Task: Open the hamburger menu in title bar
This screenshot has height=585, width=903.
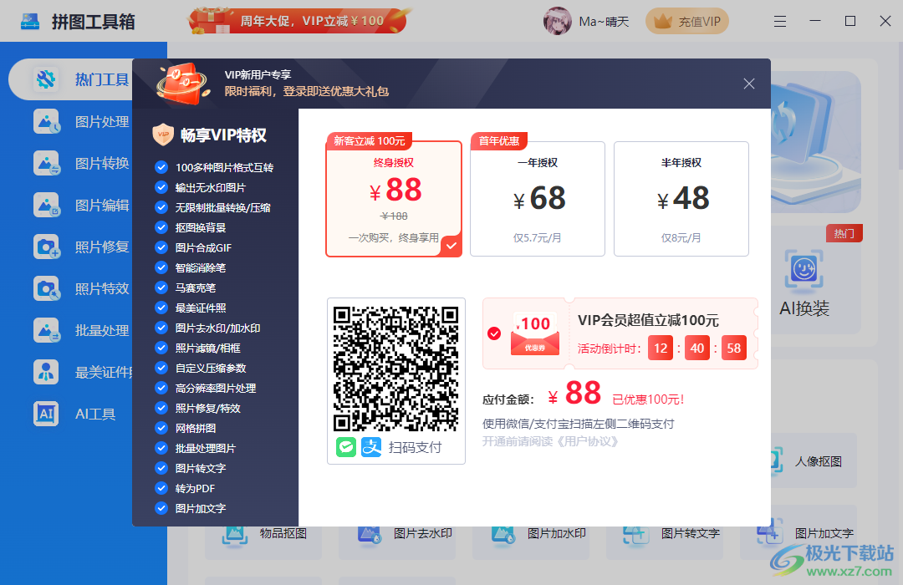Action: pos(780,21)
